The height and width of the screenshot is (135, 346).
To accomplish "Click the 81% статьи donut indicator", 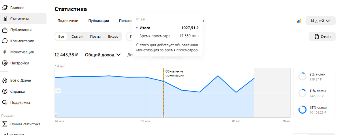I will click(302, 110).
